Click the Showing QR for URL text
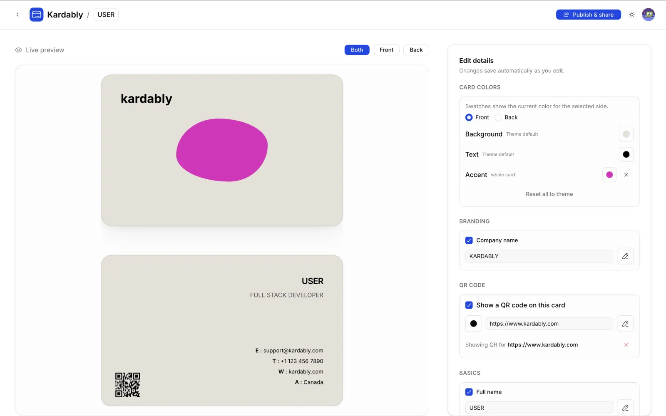 [521, 345]
